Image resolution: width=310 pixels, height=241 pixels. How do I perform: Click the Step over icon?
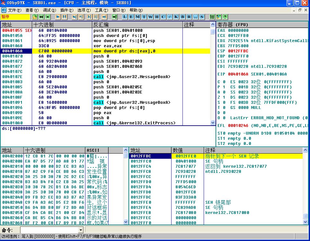click(x=81, y=17)
